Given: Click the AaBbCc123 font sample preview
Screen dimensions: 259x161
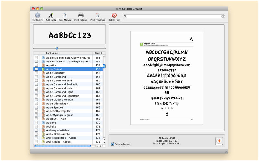Looking at the screenshot, I should (69, 34).
